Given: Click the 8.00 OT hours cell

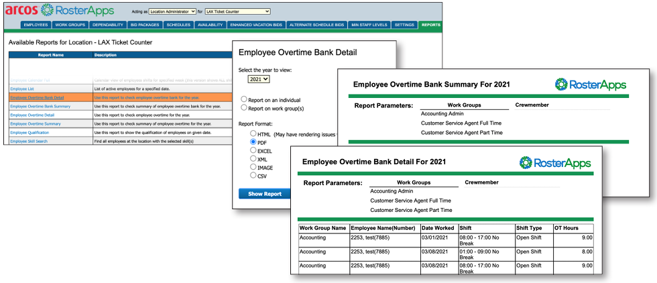Looking at the screenshot, I should click(x=573, y=254).
